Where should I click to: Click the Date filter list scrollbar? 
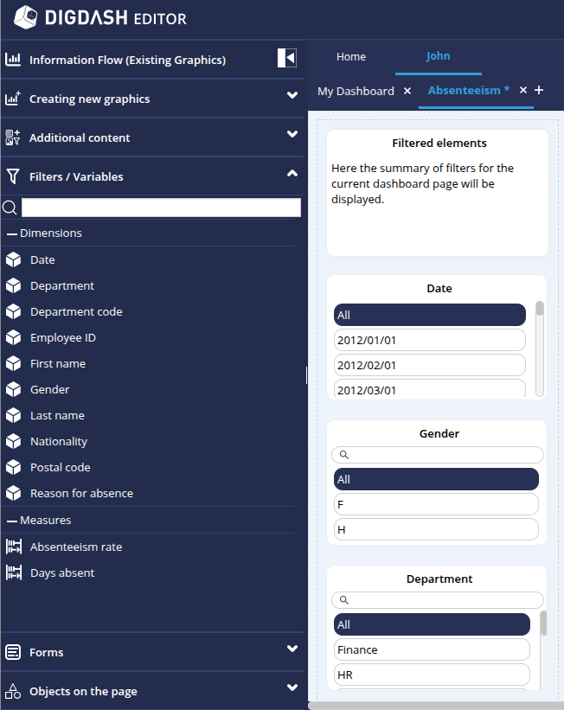(x=540, y=310)
